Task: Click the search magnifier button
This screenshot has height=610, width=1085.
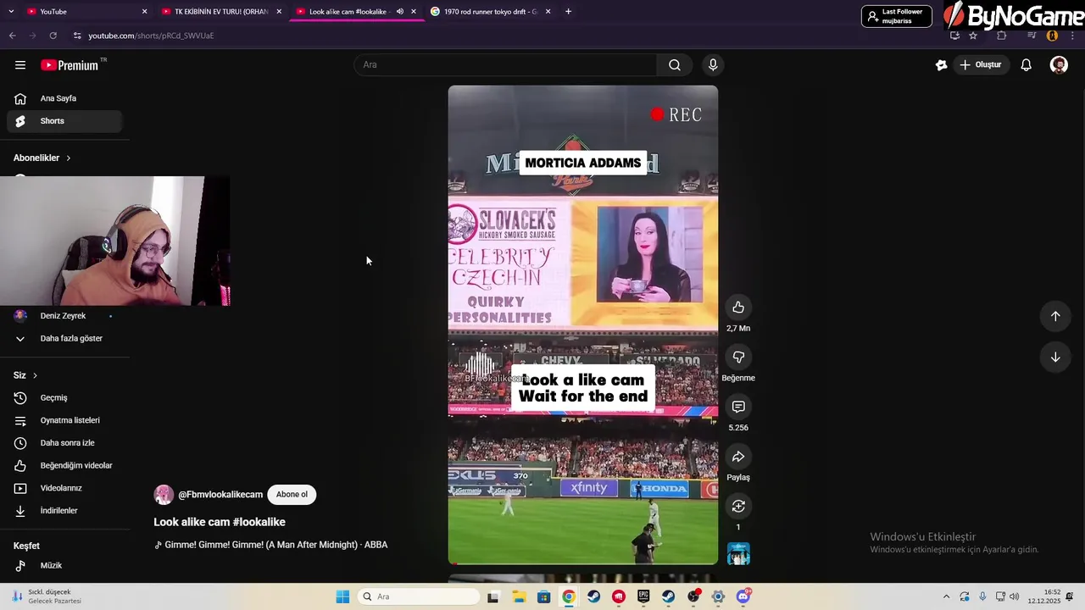Action: (x=675, y=65)
